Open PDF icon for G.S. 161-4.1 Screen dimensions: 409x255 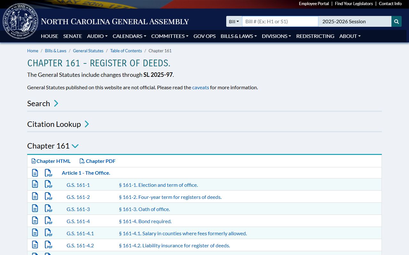pos(48,233)
